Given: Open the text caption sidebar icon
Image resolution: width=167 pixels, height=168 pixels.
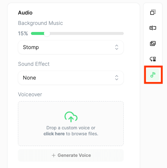Looking at the screenshot, I should [x=153, y=28].
